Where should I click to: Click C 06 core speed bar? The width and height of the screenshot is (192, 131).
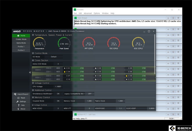[x=144, y=72]
